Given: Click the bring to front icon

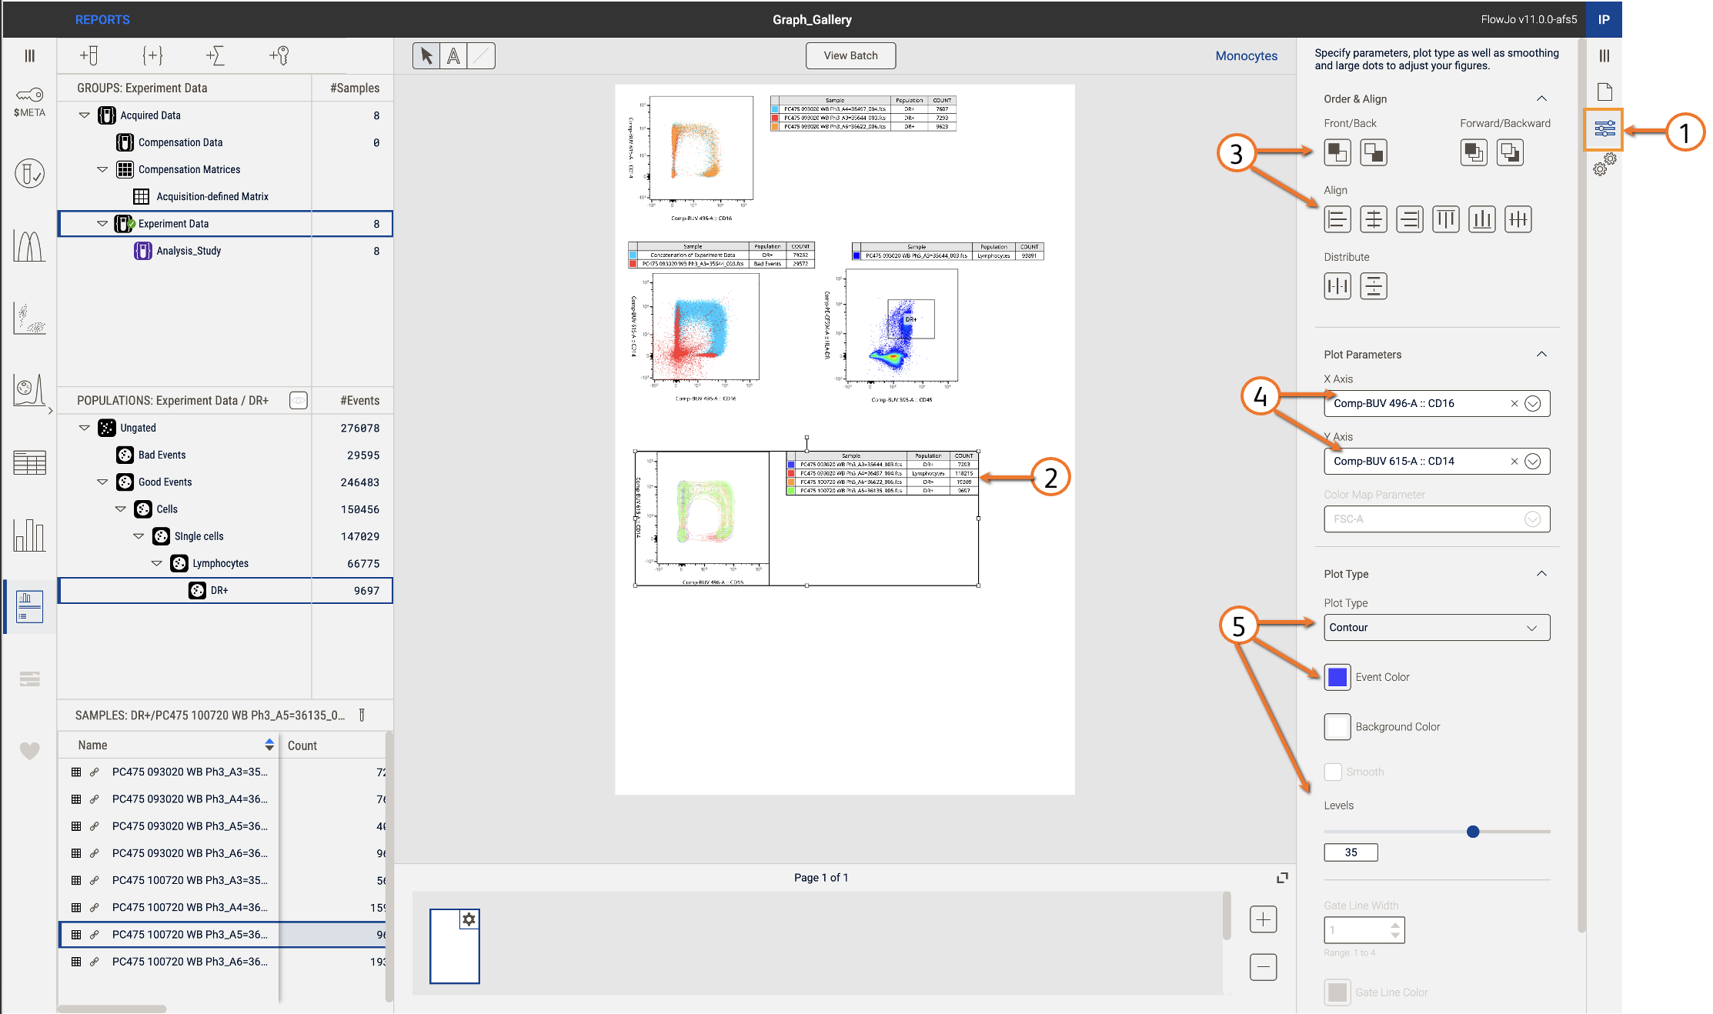Looking at the screenshot, I should [1337, 152].
